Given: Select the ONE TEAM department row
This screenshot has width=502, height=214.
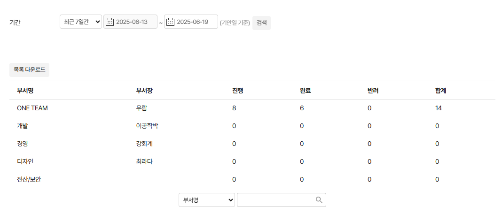Looking at the screenshot, I should (x=32, y=108).
